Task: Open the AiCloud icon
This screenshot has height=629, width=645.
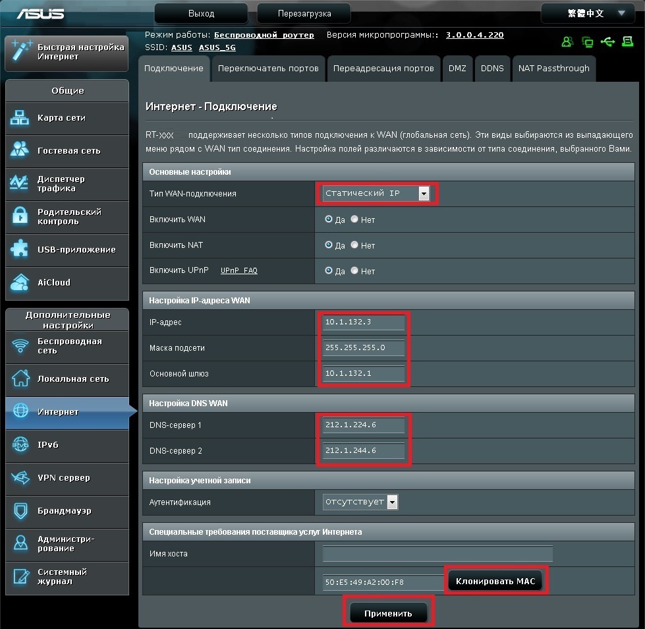Action: click(x=20, y=282)
